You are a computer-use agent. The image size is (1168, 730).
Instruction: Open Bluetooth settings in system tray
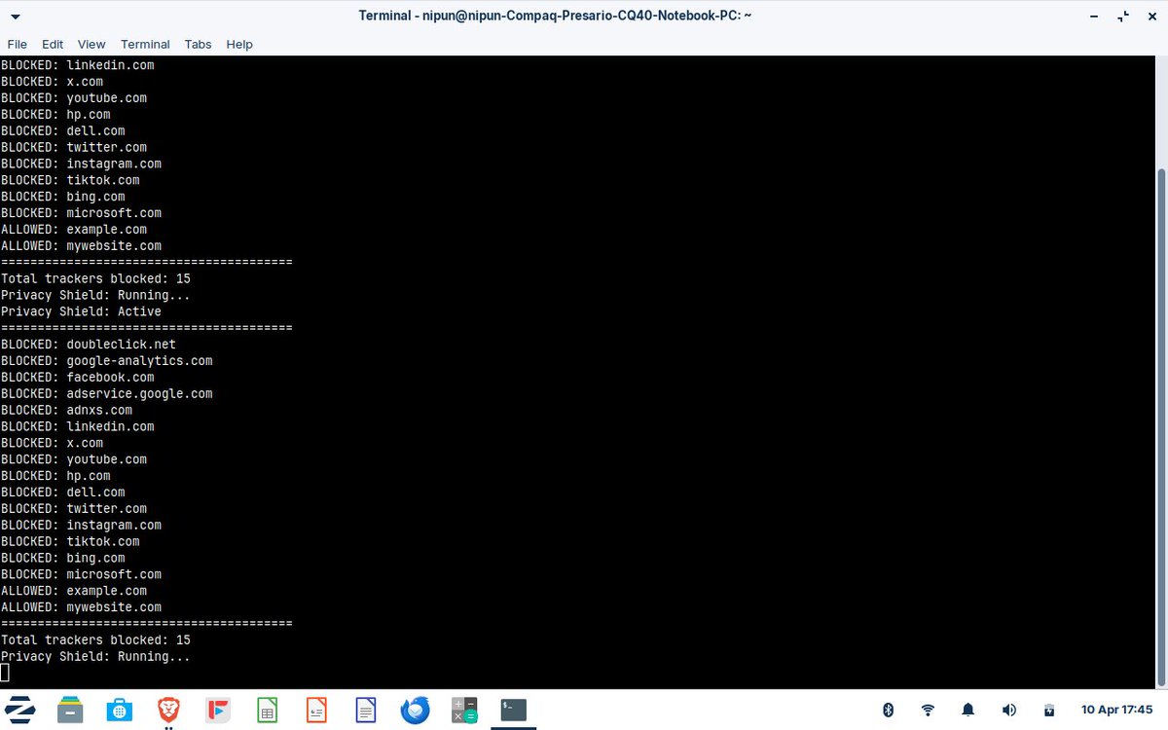pyautogui.click(x=888, y=711)
